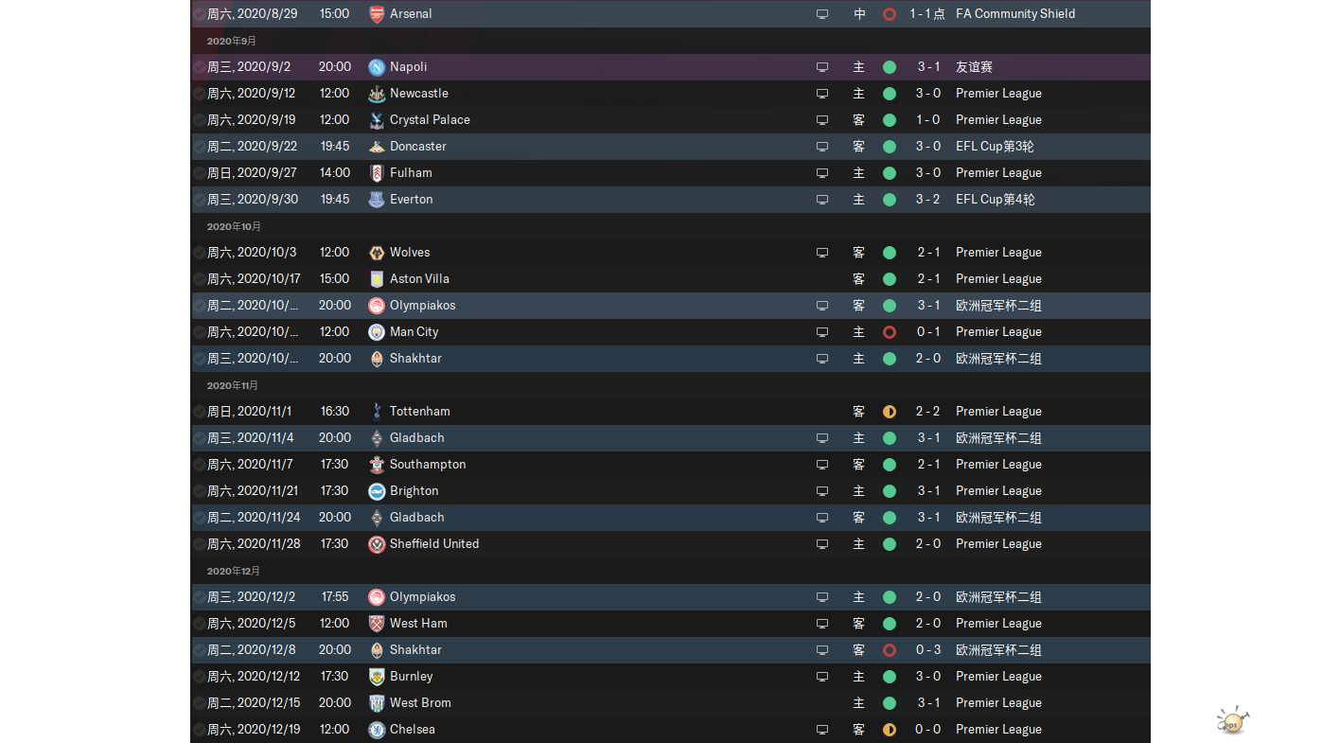This screenshot has height=743, width=1340.
Task: Click the yellow draw indicator for Chelsea match
Action: [x=890, y=730]
